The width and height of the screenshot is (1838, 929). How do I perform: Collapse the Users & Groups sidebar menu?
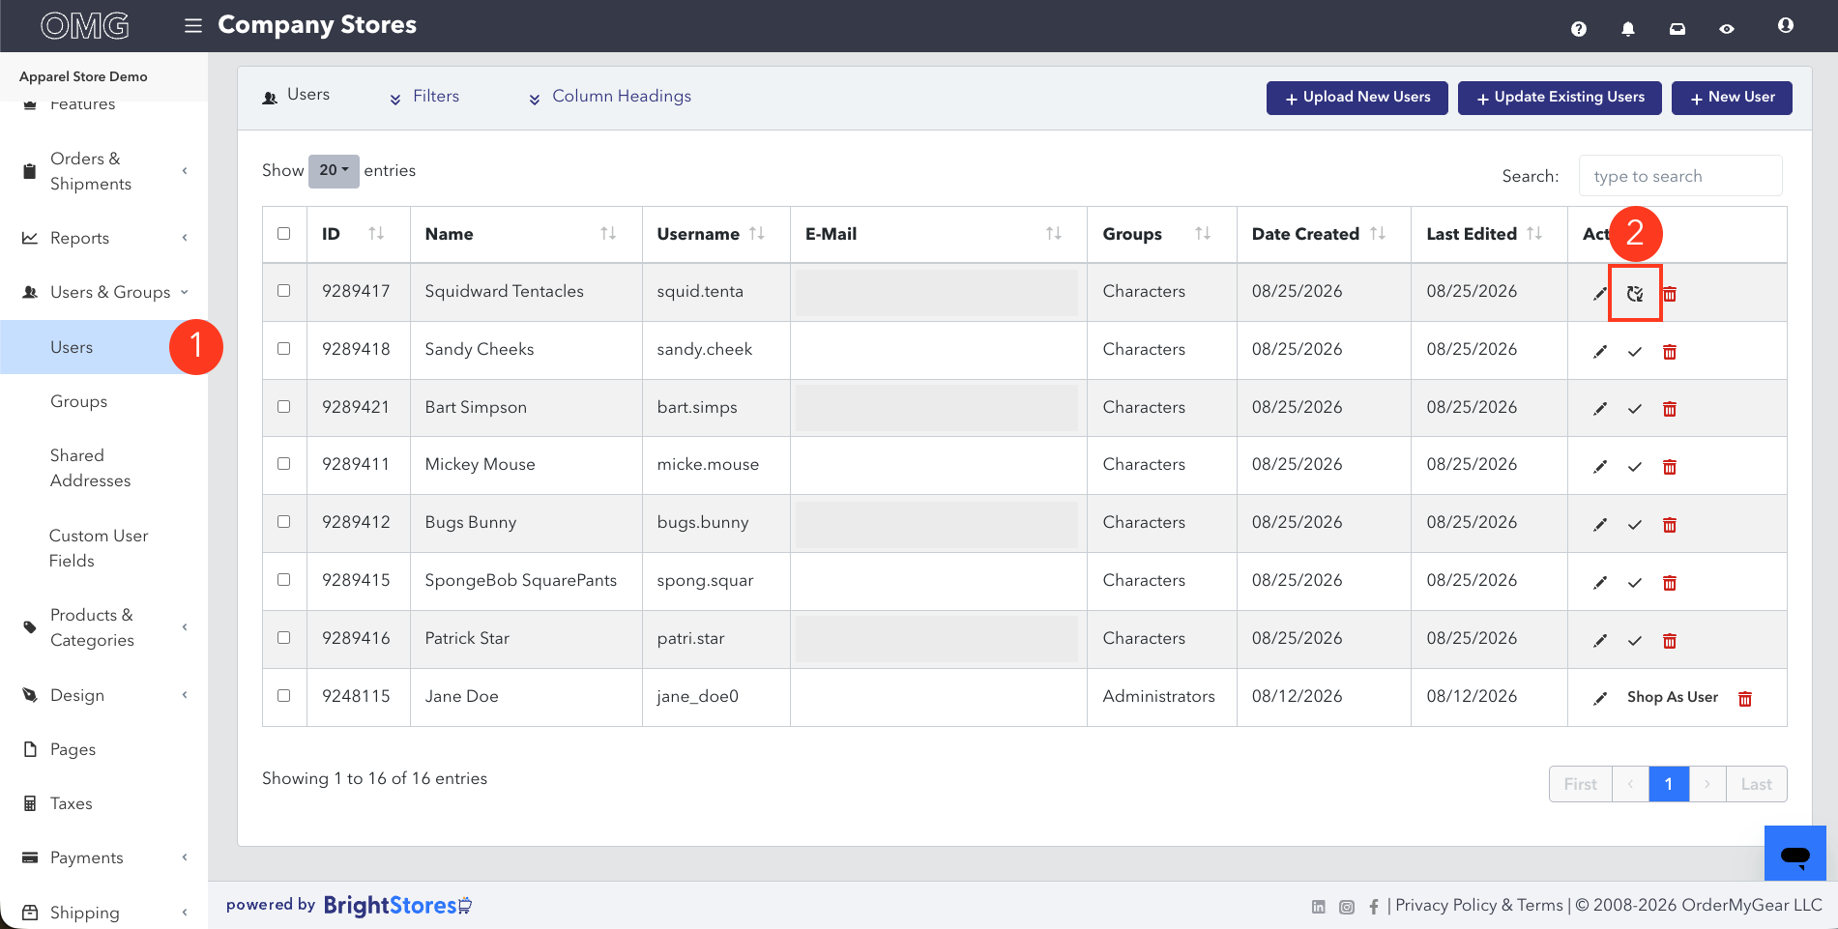pyautogui.click(x=104, y=292)
